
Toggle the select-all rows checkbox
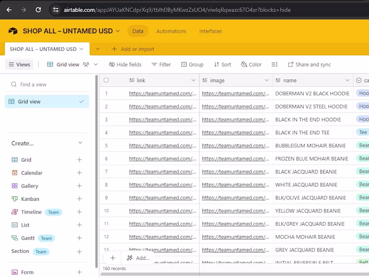[106, 80]
